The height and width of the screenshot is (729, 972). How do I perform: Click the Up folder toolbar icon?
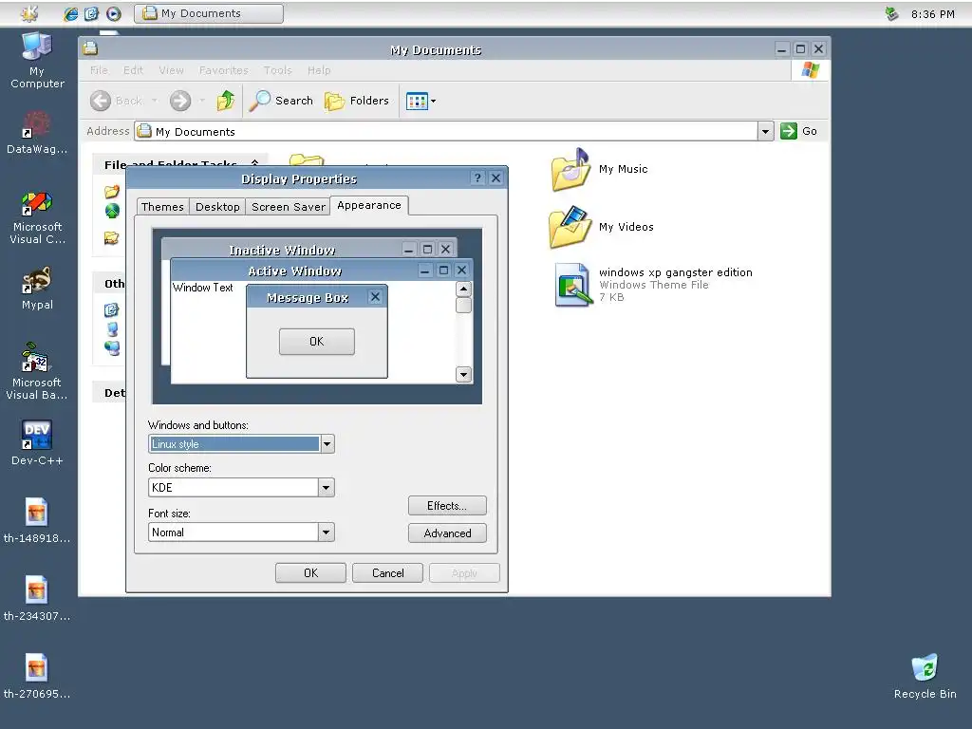click(x=226, y=101)
